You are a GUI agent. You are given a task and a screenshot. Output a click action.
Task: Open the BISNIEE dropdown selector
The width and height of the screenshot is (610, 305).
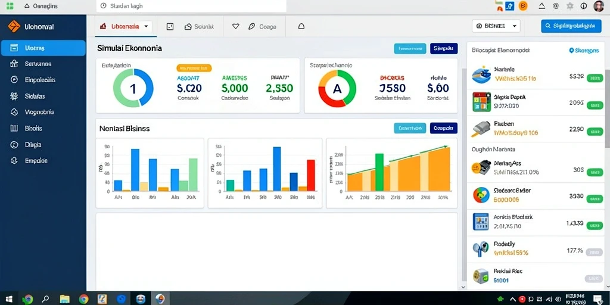[496, 26]
